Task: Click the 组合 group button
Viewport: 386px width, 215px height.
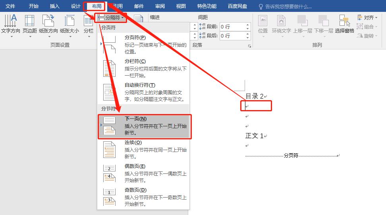Action: [367, 27]
